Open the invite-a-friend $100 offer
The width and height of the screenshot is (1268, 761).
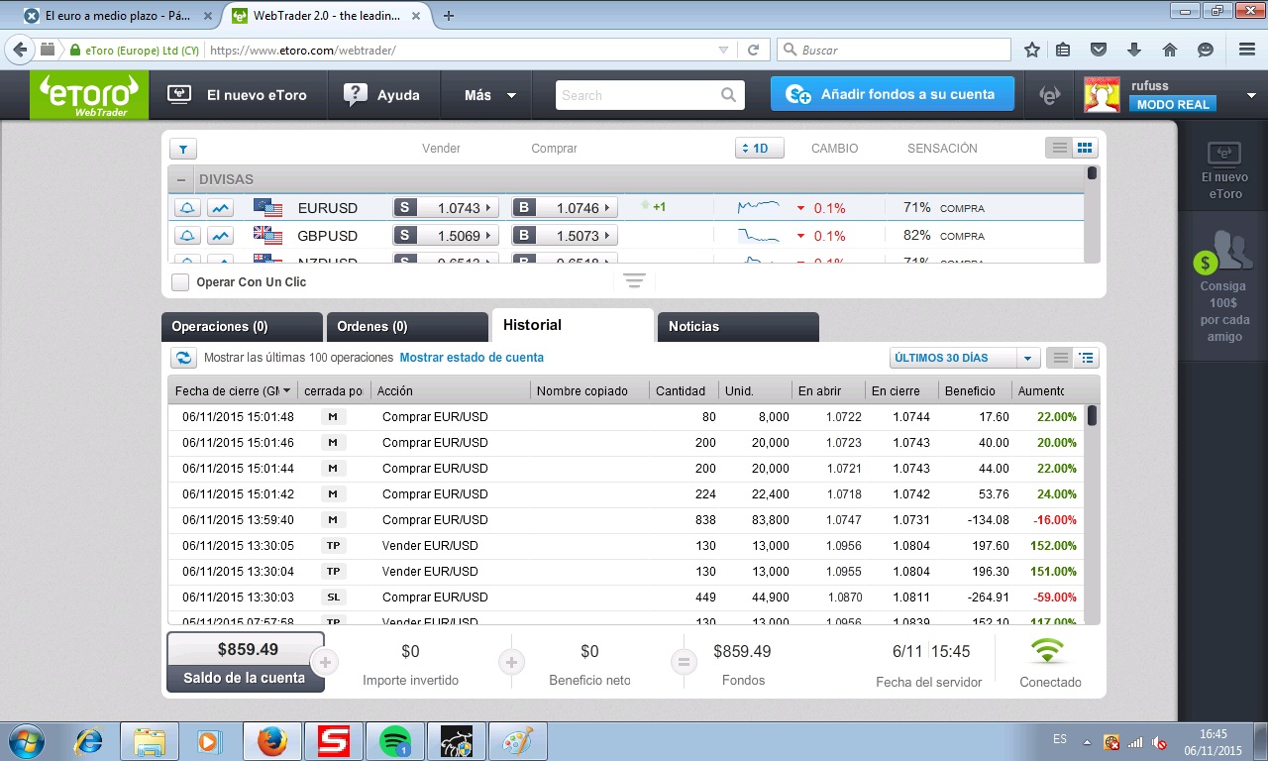[1224, 285]
